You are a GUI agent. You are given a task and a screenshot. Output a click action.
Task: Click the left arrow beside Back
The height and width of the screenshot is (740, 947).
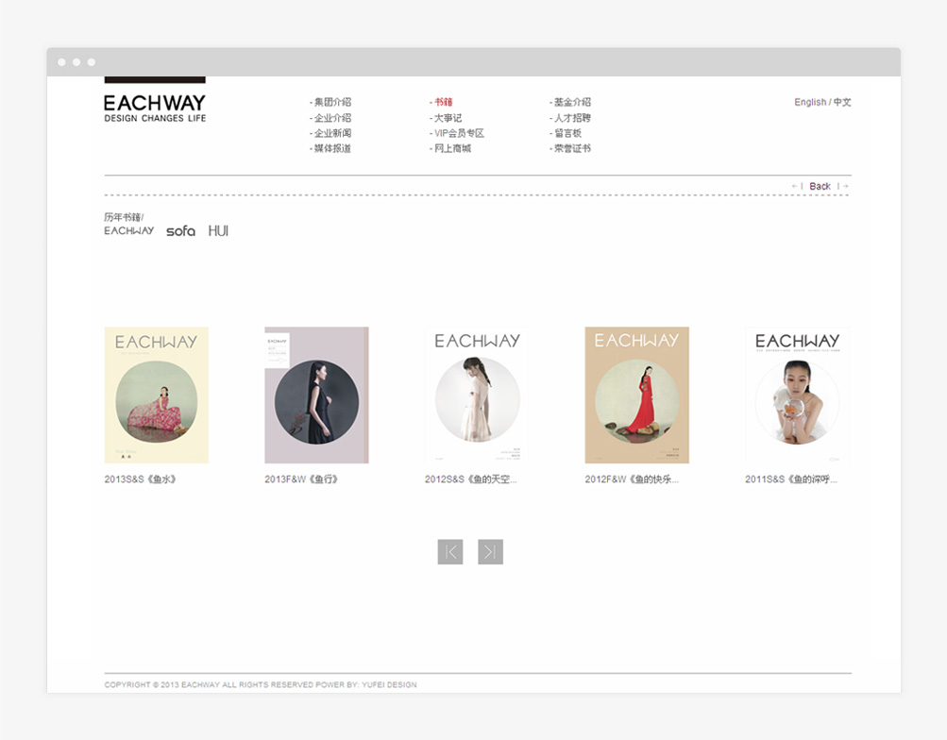(x=795, y=187)
